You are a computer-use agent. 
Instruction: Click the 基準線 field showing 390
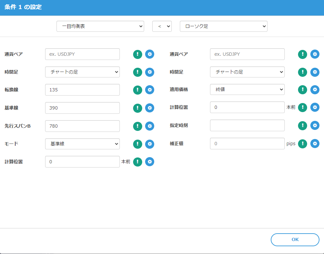[82, 108]
